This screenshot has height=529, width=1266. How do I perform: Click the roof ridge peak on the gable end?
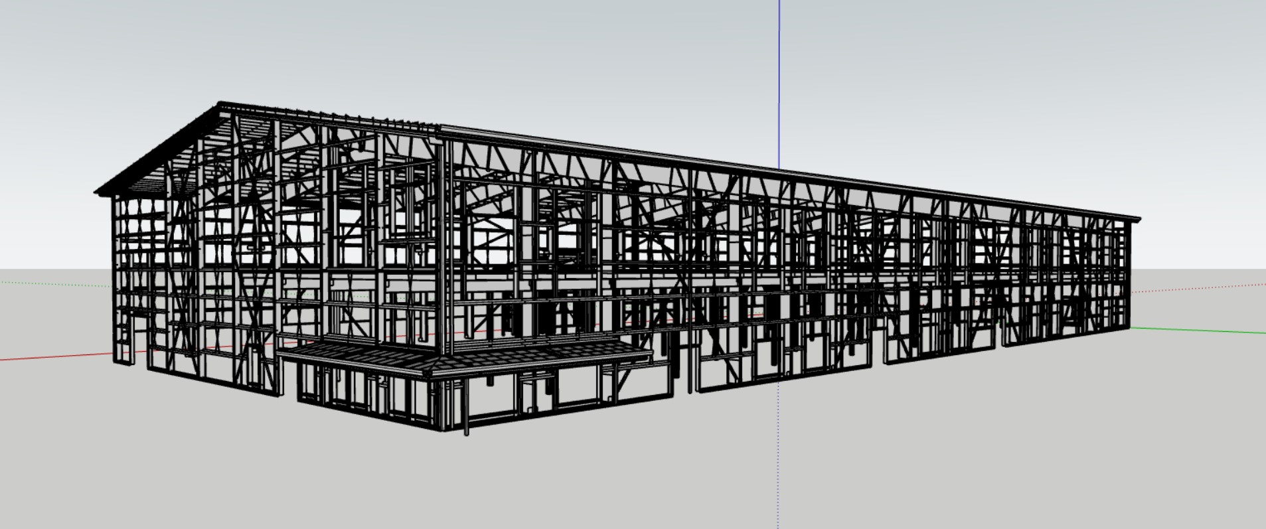tap(220, 104)
